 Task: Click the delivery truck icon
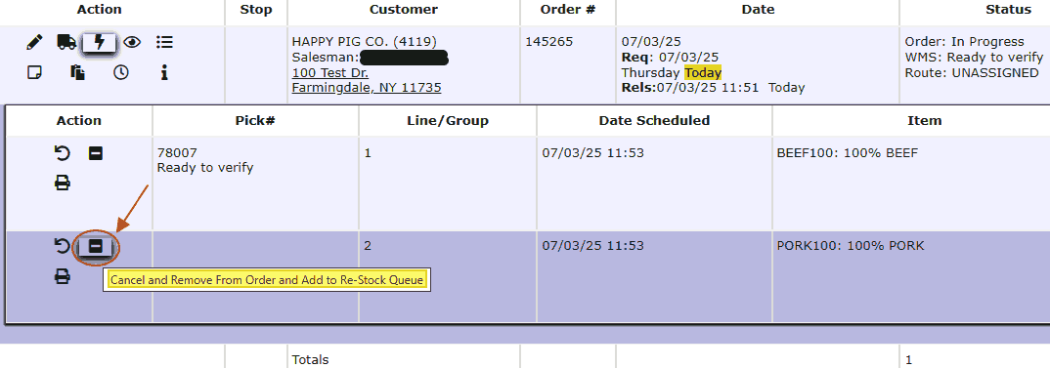[x=66, y=43]
